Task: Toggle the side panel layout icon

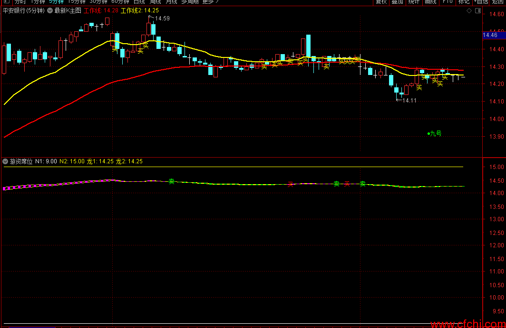Action: (478, 11)
